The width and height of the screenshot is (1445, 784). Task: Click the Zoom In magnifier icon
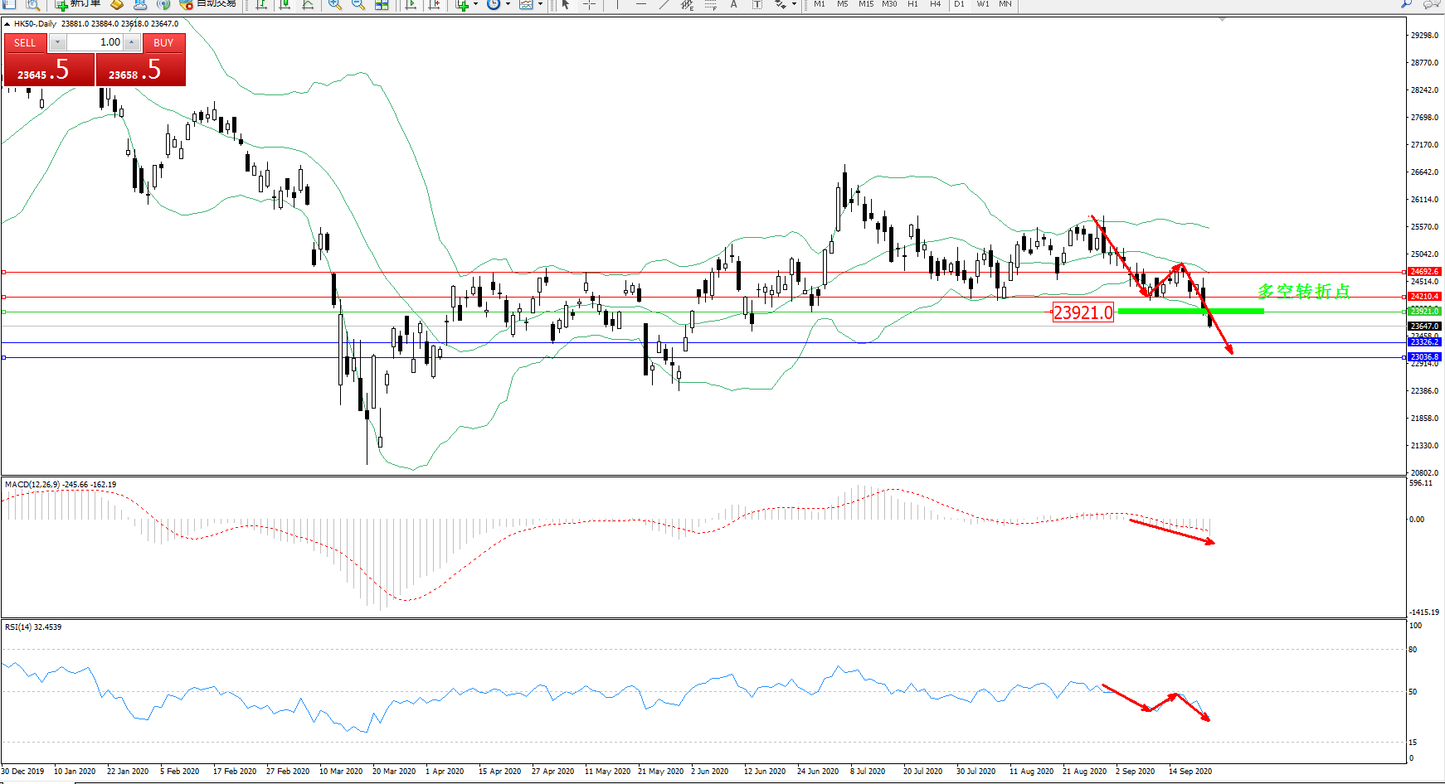[335, 4]
